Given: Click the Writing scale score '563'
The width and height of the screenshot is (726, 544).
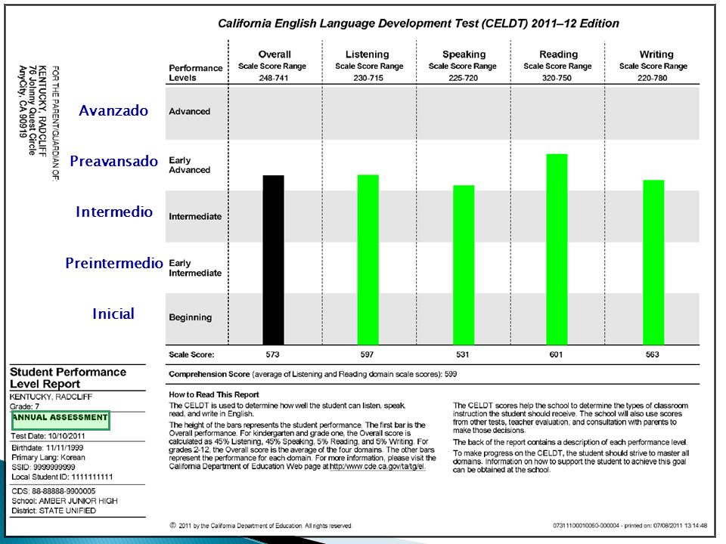Looking at the screenshot, I should (x=652, y=354).
